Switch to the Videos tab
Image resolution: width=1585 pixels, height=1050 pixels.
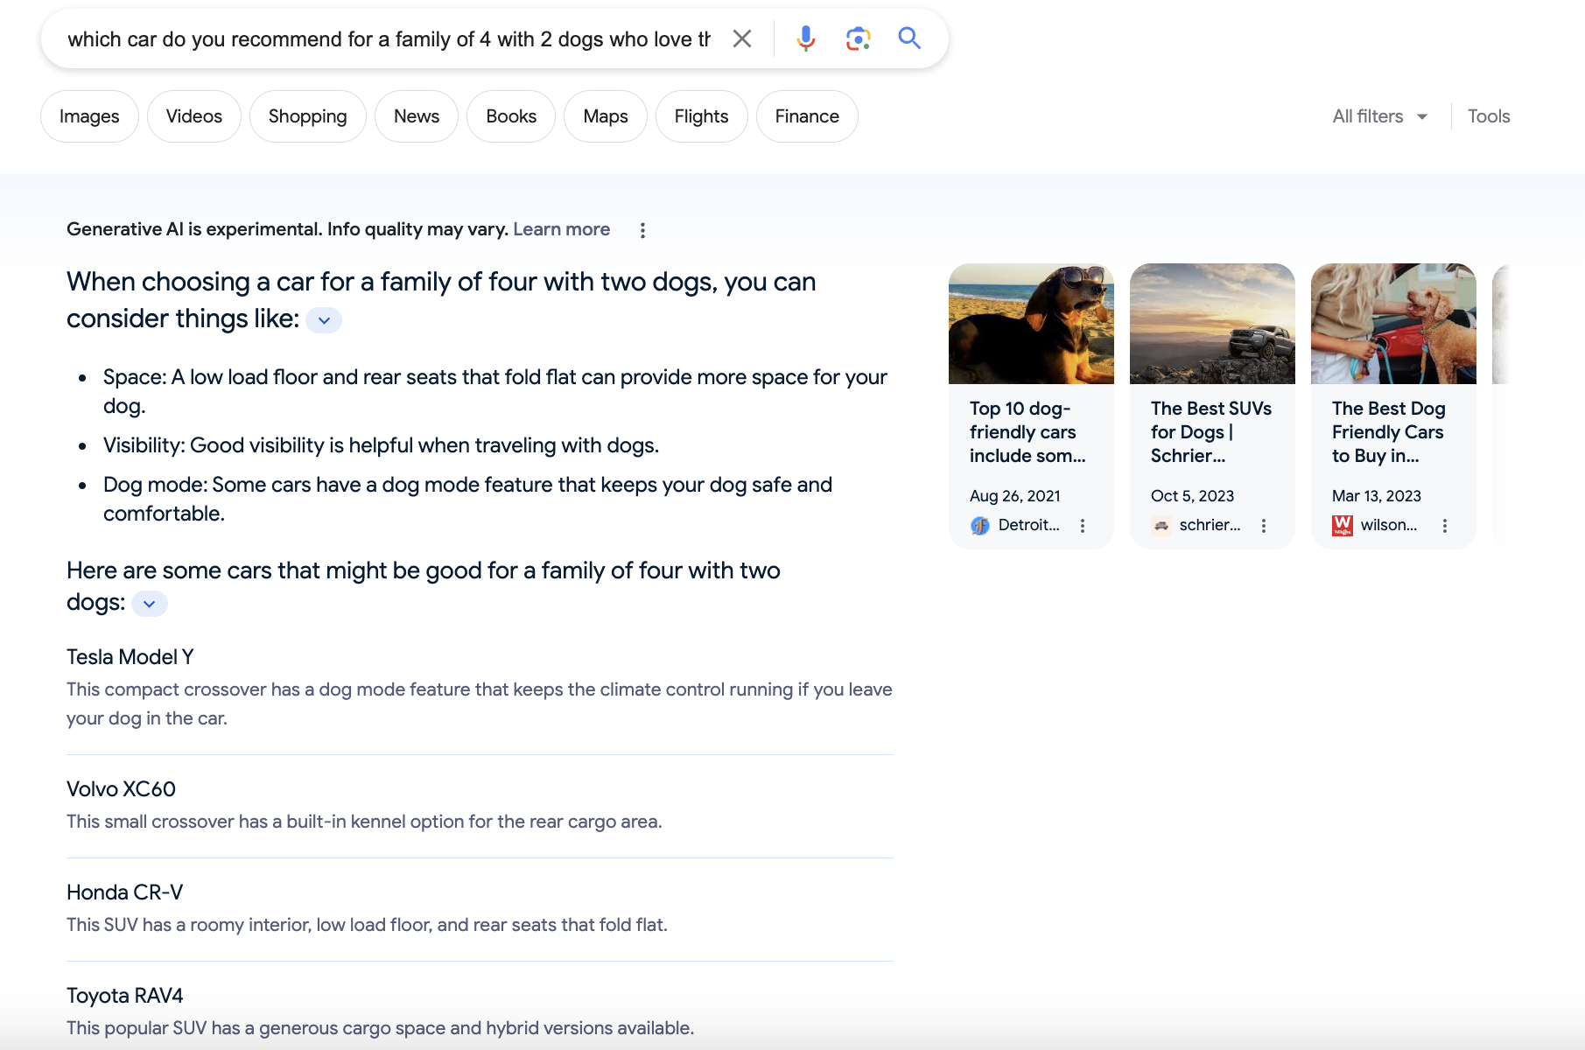194,116
